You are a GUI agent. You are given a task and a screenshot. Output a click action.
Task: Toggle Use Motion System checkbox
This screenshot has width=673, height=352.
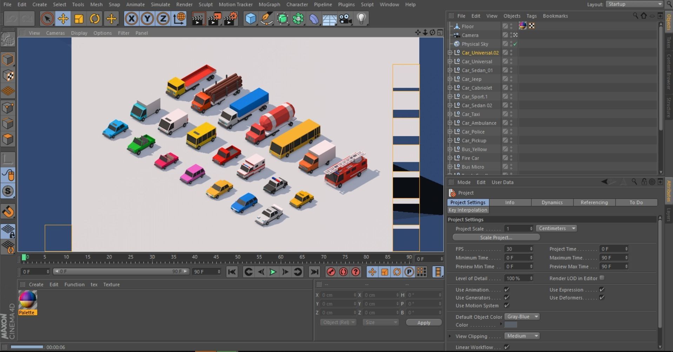pyautogui.click(x=507, y=305)
